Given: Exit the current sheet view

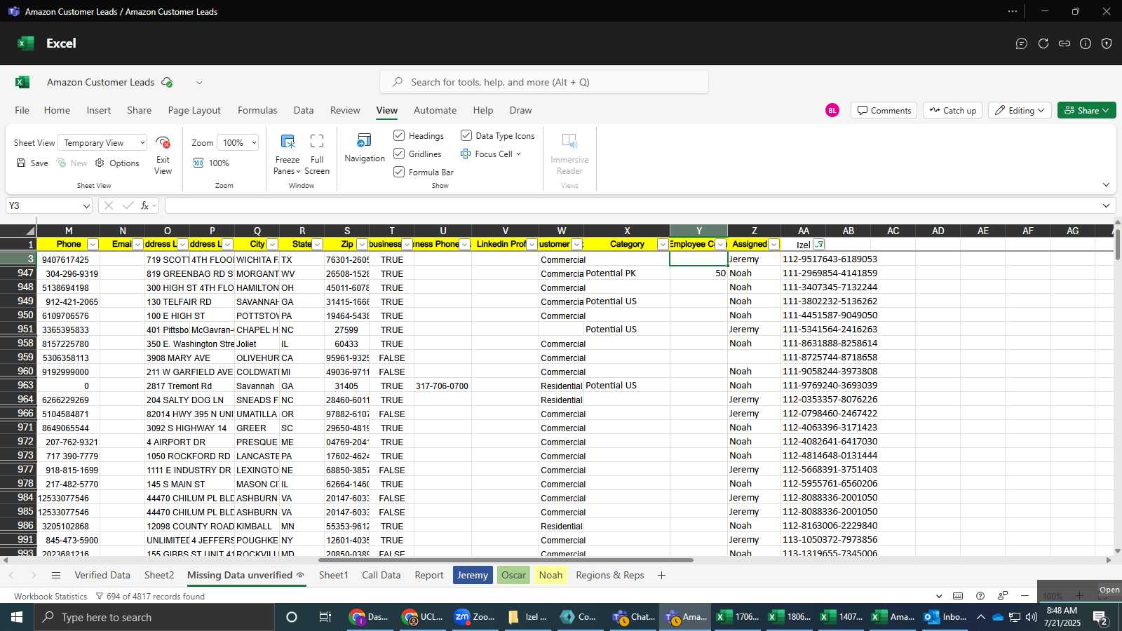Looking at the screenshot, I should tap(163, 155).
